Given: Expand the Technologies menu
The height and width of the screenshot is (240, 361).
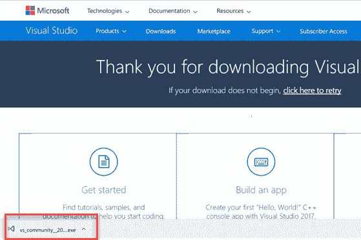Looking at the screenshot, I should coord(108,11).
